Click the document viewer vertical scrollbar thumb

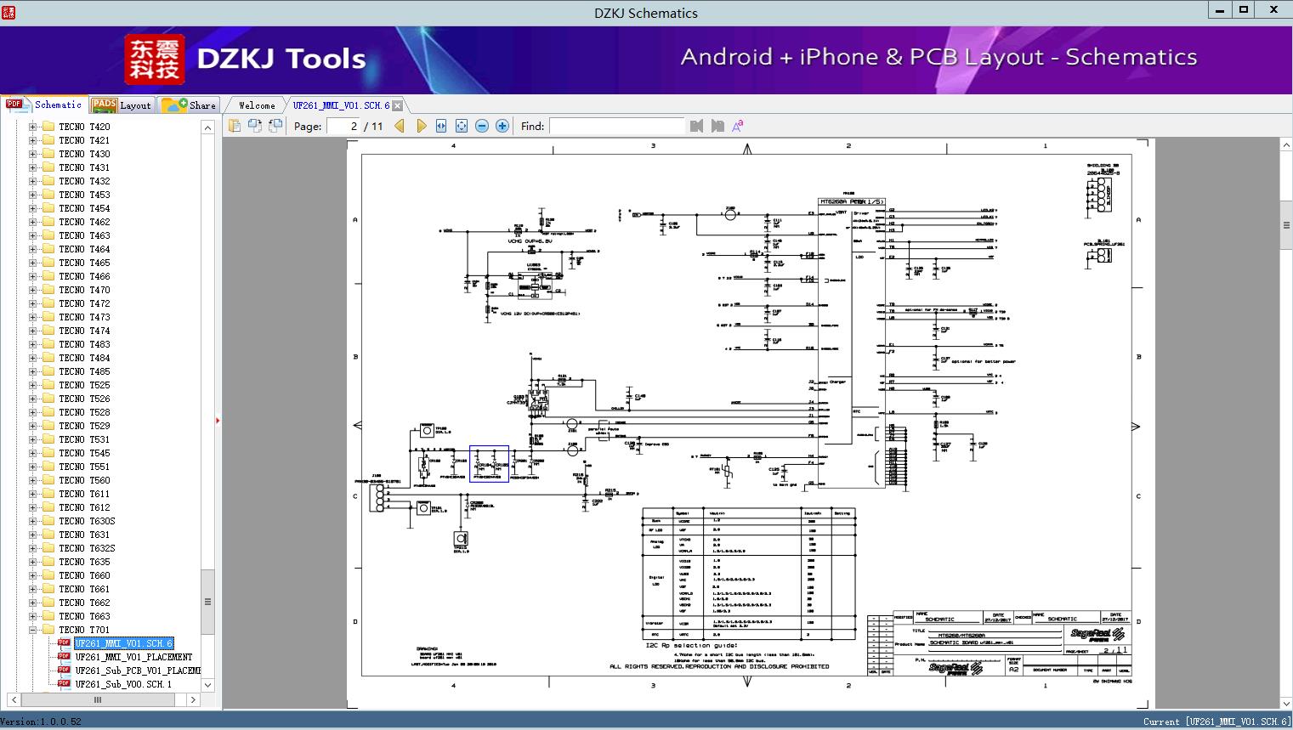(x=1286, y=226)
